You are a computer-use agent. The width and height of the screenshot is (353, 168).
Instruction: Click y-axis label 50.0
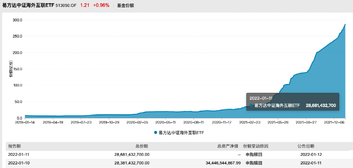19,102
